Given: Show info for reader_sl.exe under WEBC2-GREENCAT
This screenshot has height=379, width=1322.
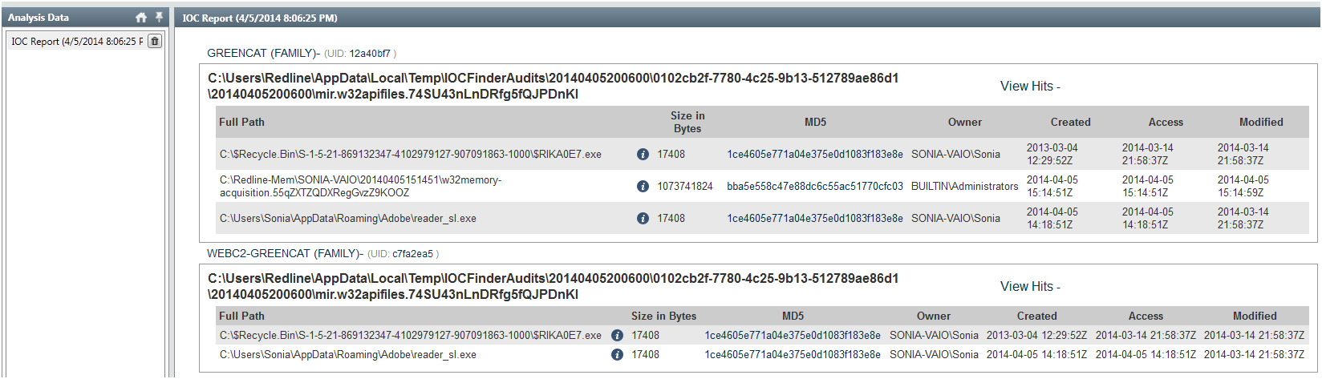Looking at the screenshot, I should point(617,354).
